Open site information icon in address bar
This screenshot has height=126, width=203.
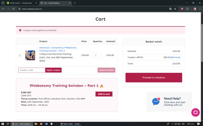point(19,9)
